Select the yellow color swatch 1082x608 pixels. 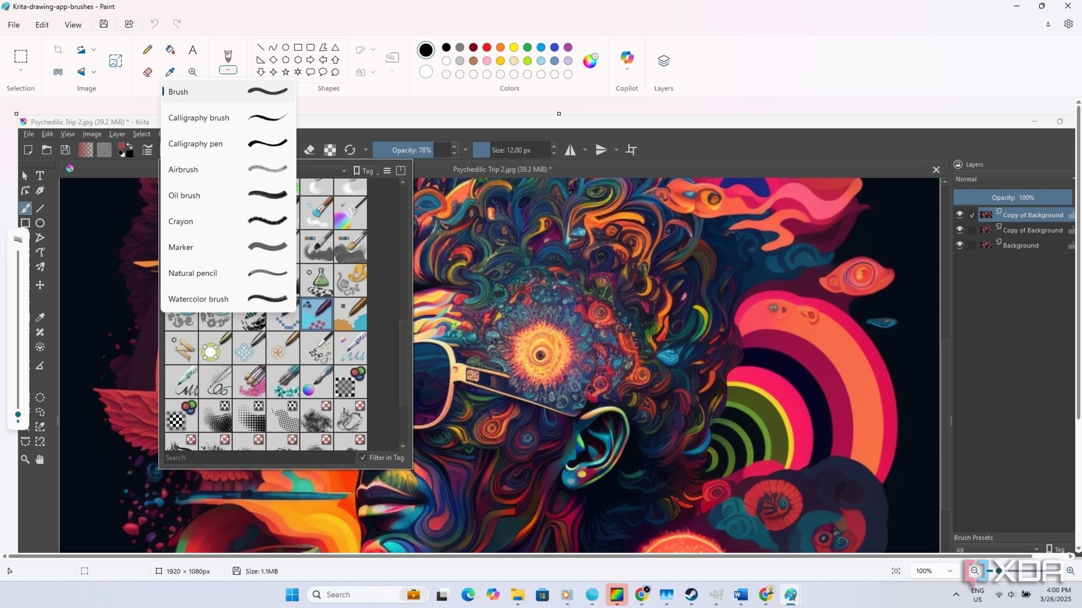point(514,47)
